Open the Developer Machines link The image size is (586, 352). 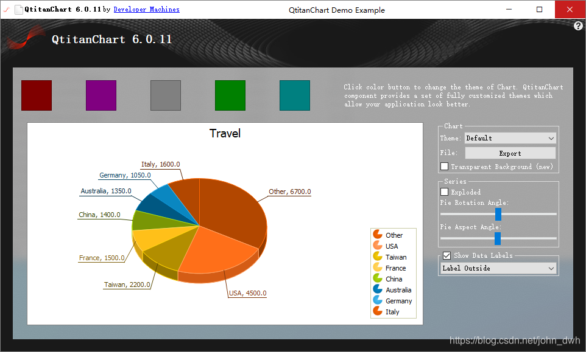[x=146, y=9]
